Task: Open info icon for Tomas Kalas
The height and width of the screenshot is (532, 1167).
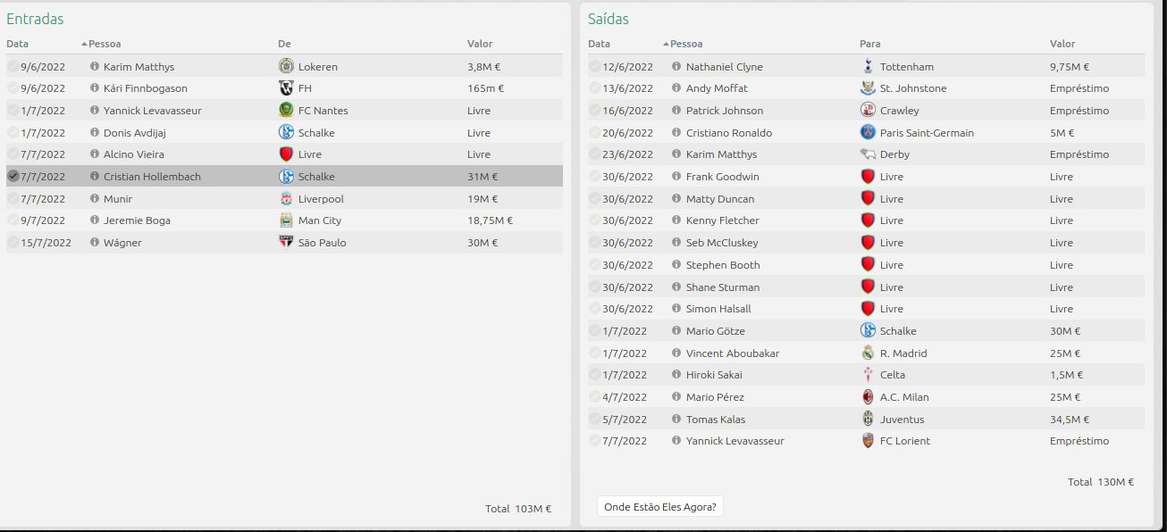Action: coord(676,420)
